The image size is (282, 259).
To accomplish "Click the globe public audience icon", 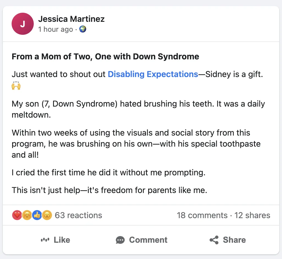I will [x=83, y=29].
